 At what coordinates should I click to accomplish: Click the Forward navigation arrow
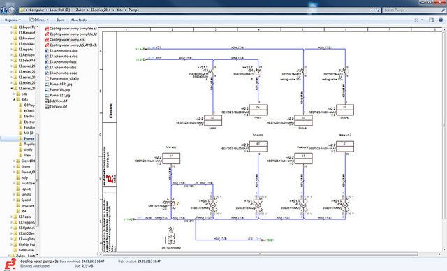point(11,10)
